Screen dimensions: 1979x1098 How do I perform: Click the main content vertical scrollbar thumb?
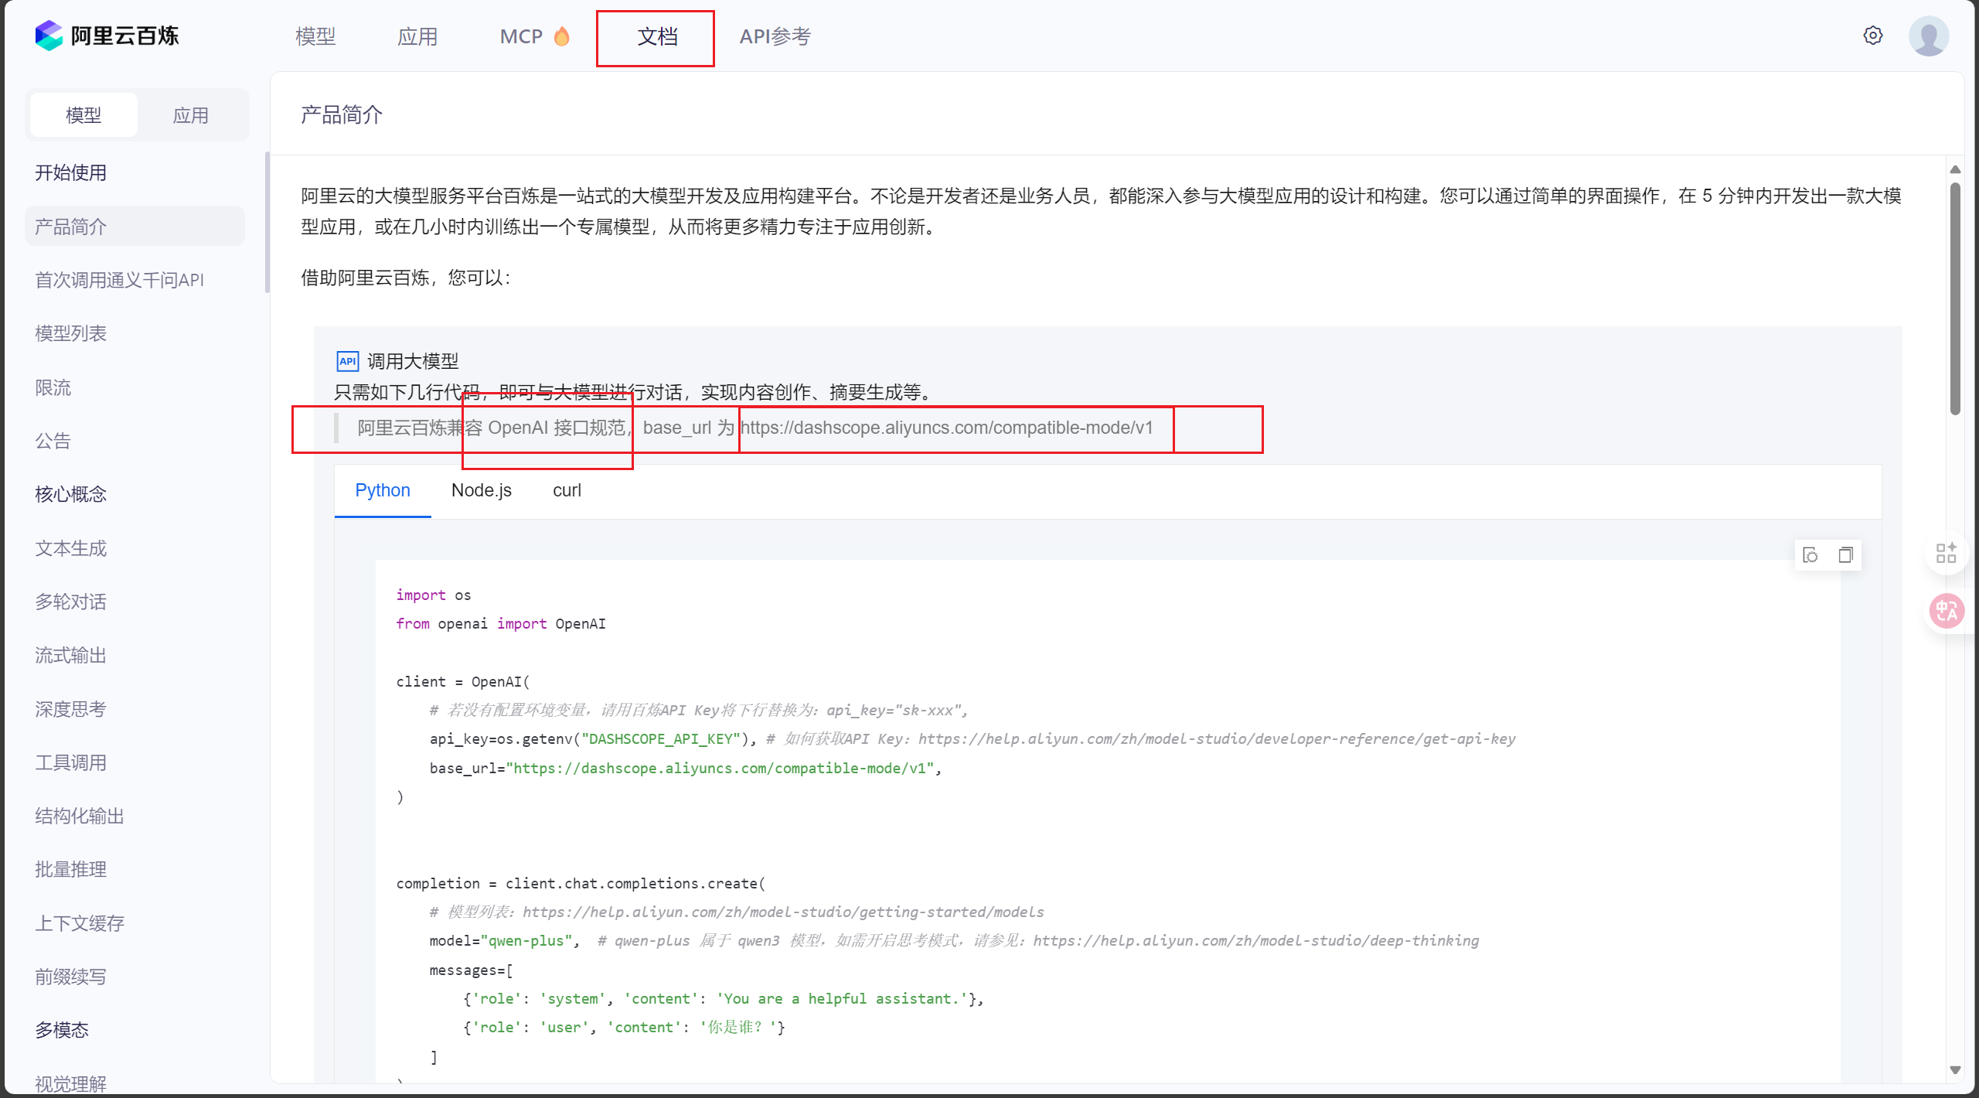coord(1955,298)
